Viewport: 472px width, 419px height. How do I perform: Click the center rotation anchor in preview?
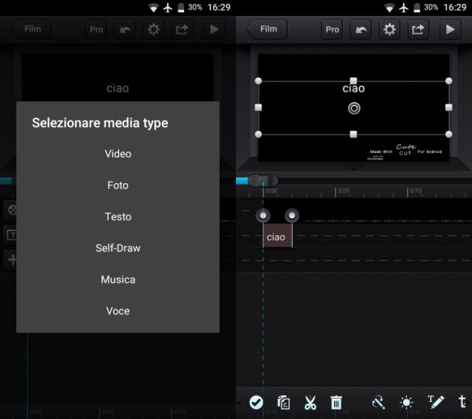(x=354, y=108)
